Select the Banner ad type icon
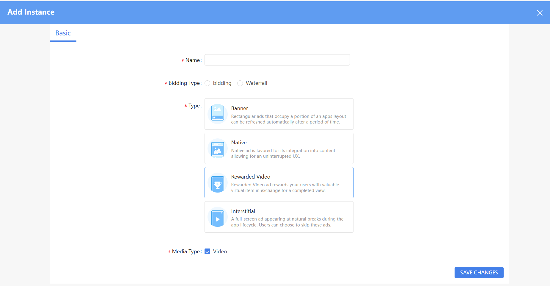550x286 pixels. [x=217, y=113]
